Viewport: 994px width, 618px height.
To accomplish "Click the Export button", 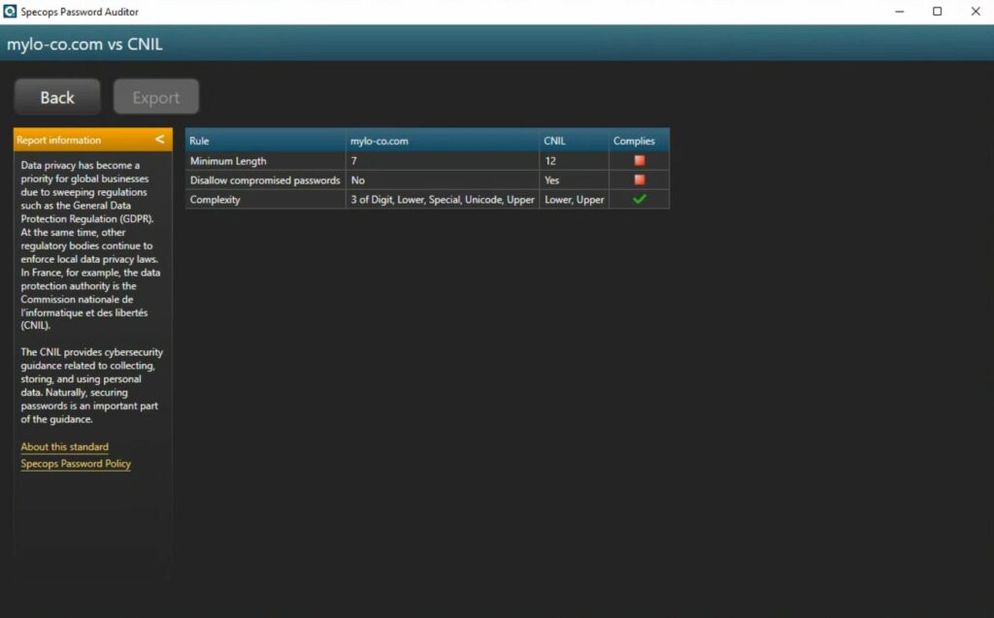I will click(156, 97).
